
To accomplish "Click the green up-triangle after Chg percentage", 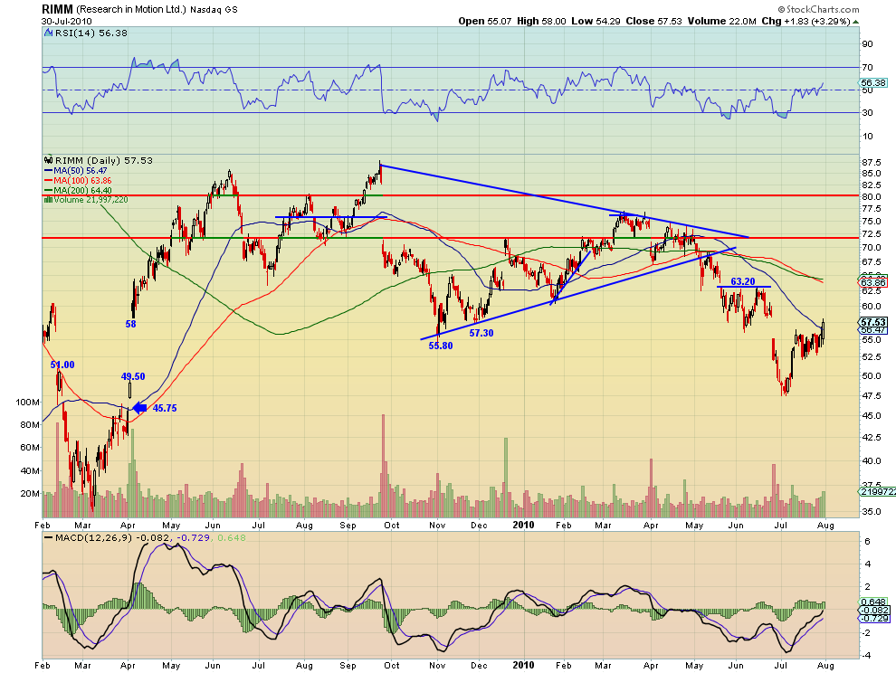I will (856, 22).
